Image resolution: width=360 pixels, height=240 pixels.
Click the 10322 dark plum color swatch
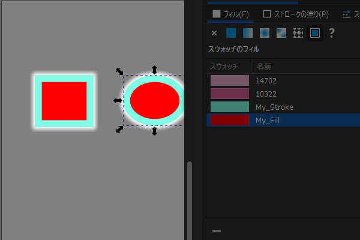(x=230, y=94)
